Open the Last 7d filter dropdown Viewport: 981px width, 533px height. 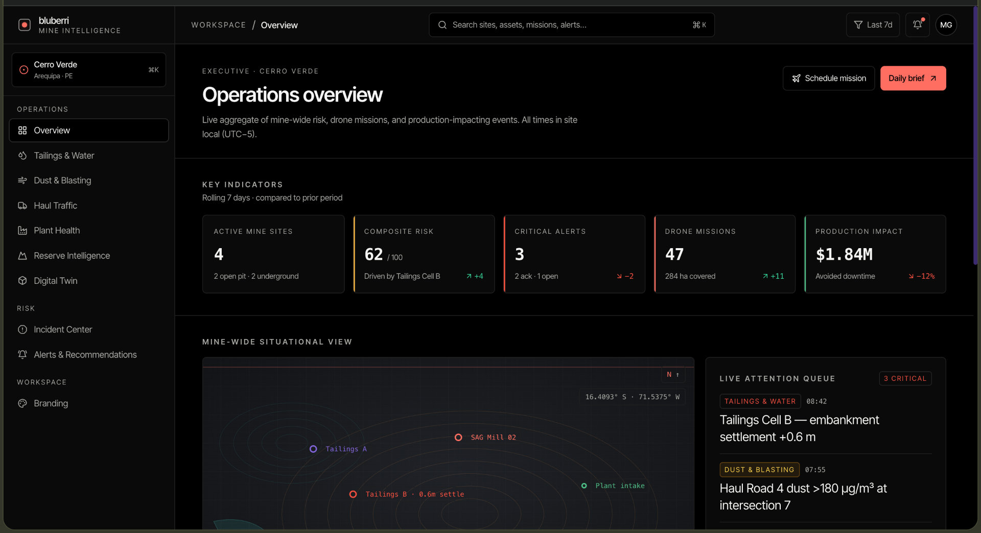[873, 25]
